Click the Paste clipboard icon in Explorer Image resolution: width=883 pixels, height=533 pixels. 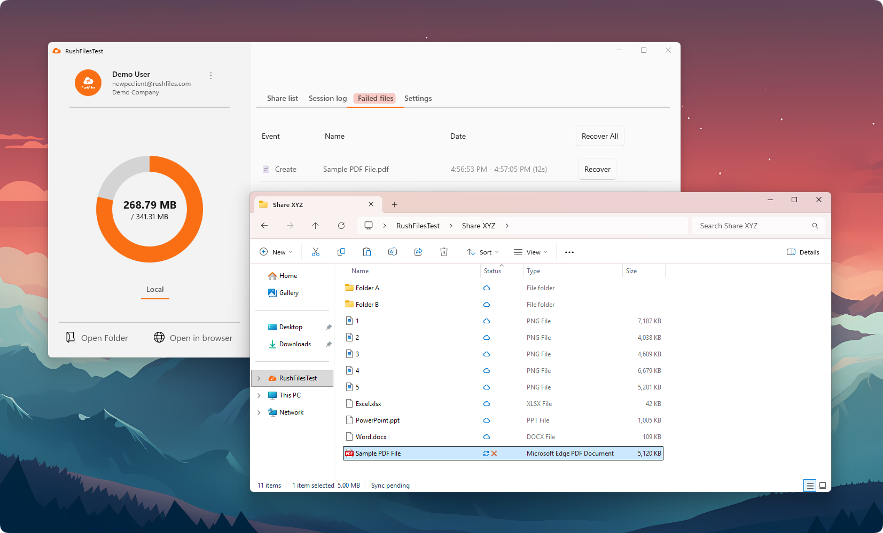pyautogui.click(x=367, y=252)
